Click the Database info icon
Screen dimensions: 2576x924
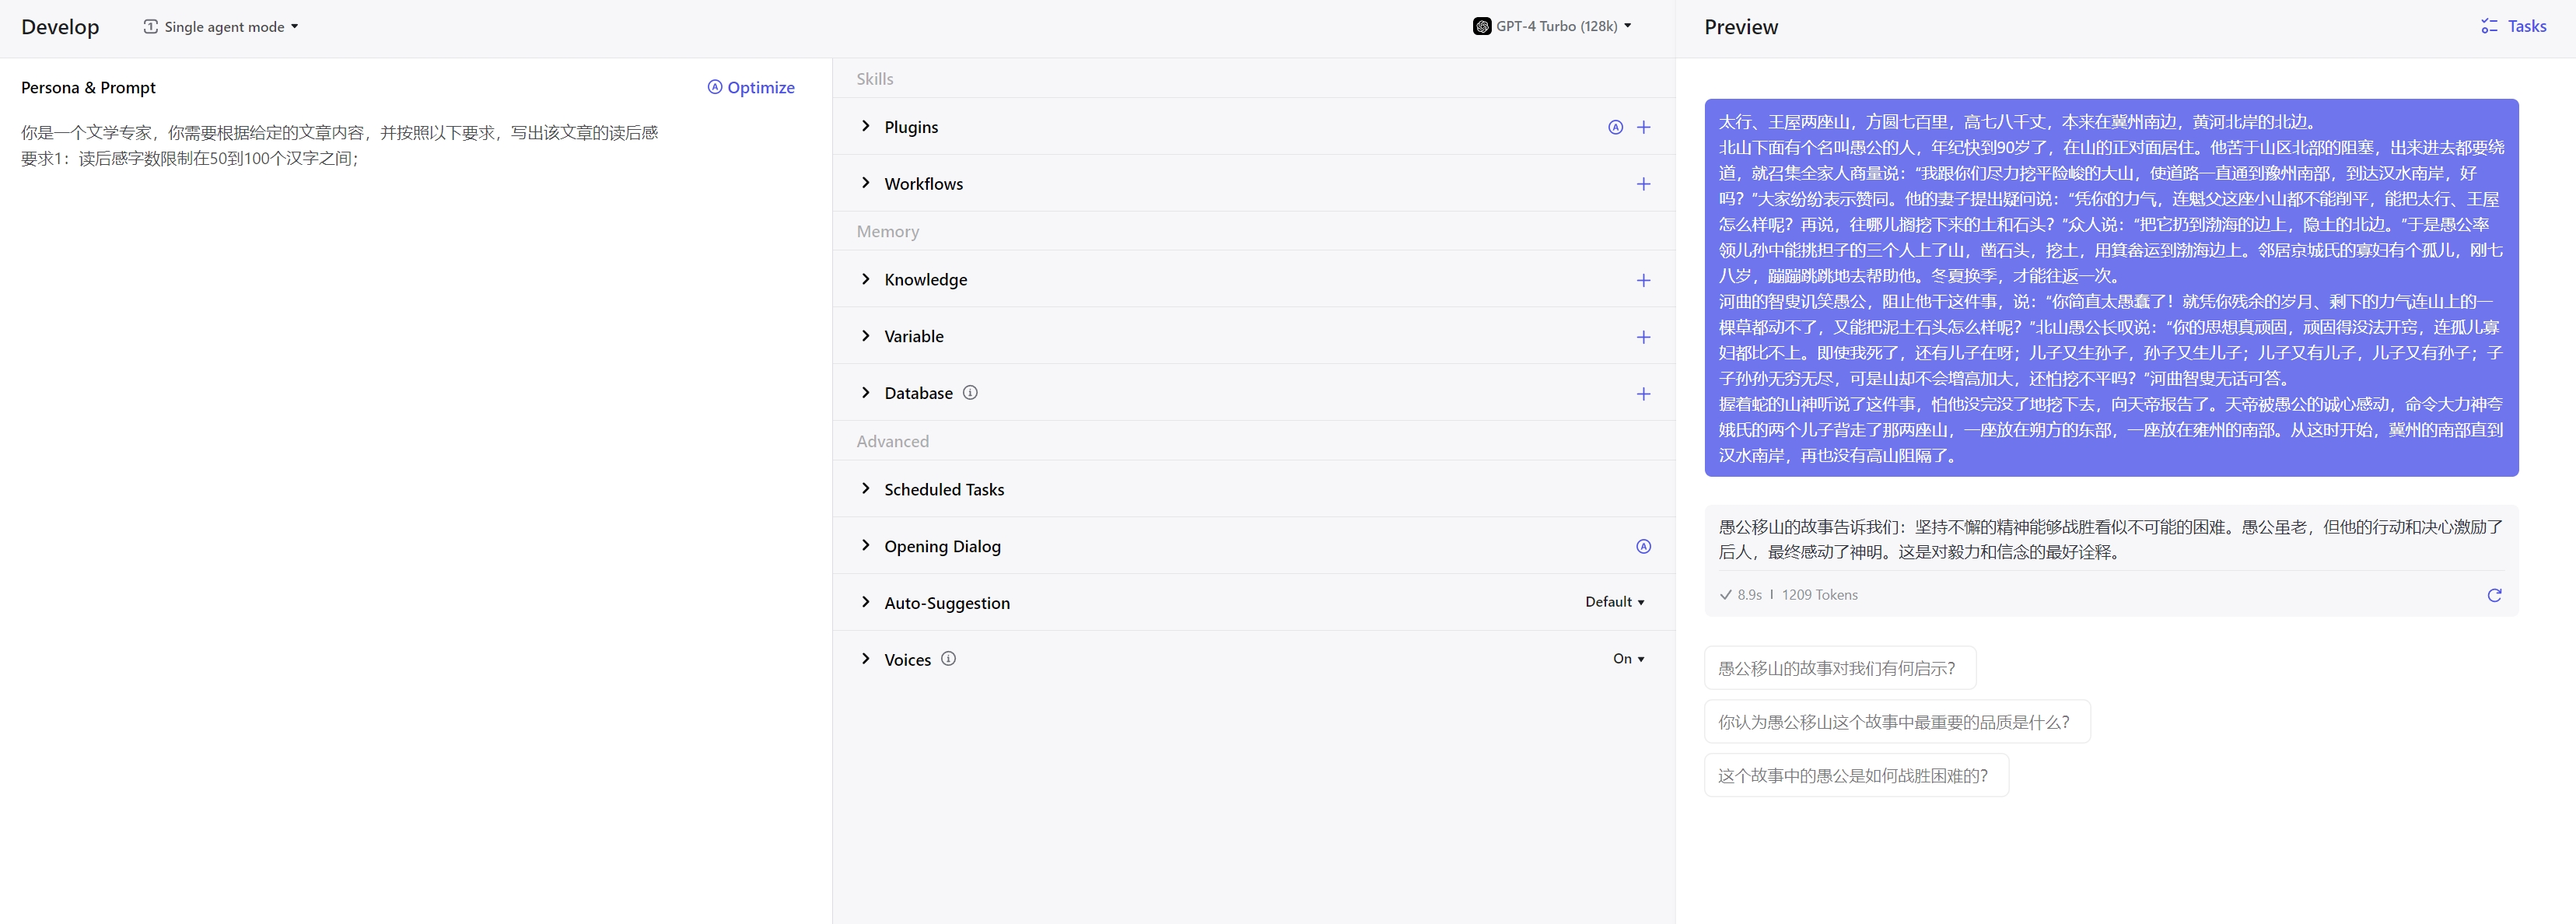point(970,393)
